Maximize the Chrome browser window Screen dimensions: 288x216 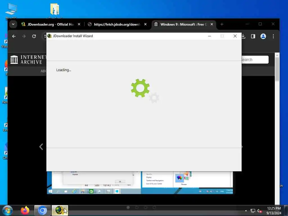260,24
